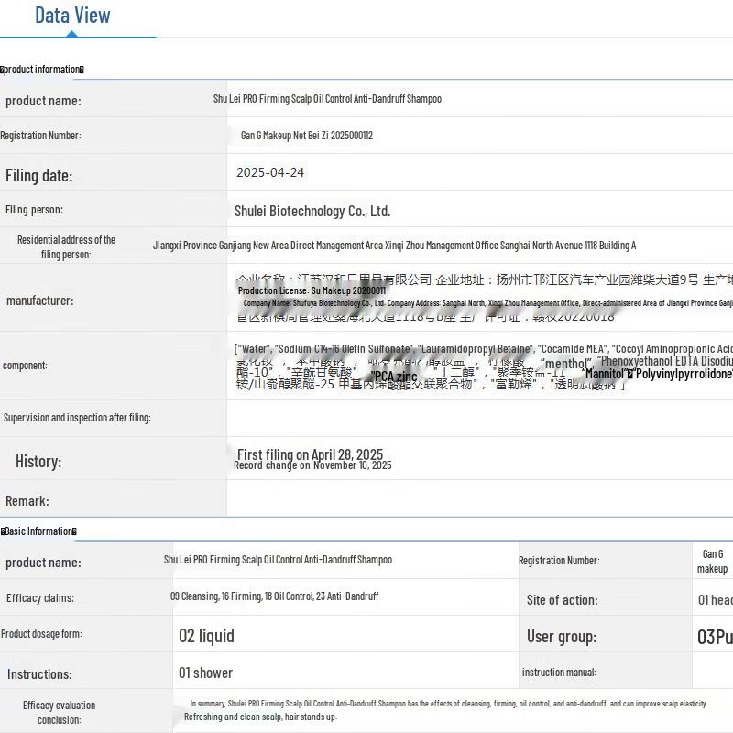This screenshot has height=733, width=733.
Task: Click Production License Su Makeup text
Action: 312,290
